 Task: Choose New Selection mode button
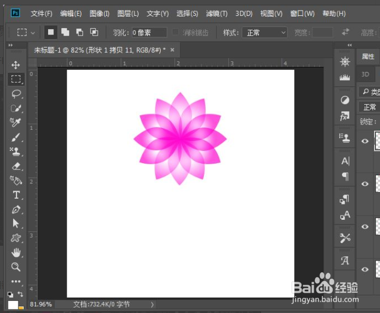click(51, 32)
